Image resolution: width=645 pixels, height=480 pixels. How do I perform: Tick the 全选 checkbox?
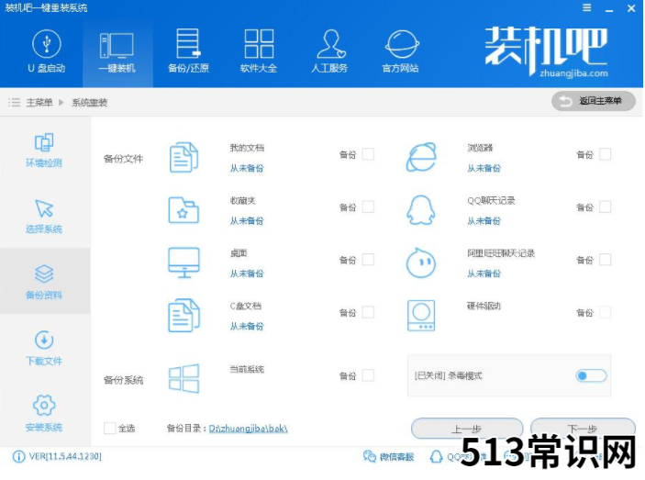coord(109,429)
